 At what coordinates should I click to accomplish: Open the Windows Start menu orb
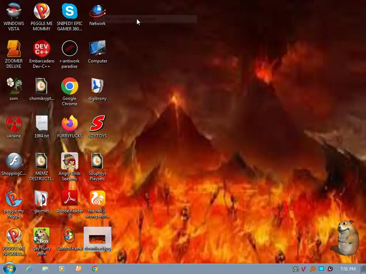pos(9,268)
